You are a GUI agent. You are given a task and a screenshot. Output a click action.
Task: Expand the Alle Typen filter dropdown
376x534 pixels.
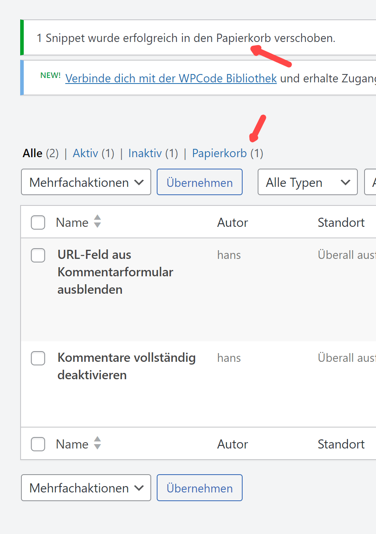click(308, 182)
